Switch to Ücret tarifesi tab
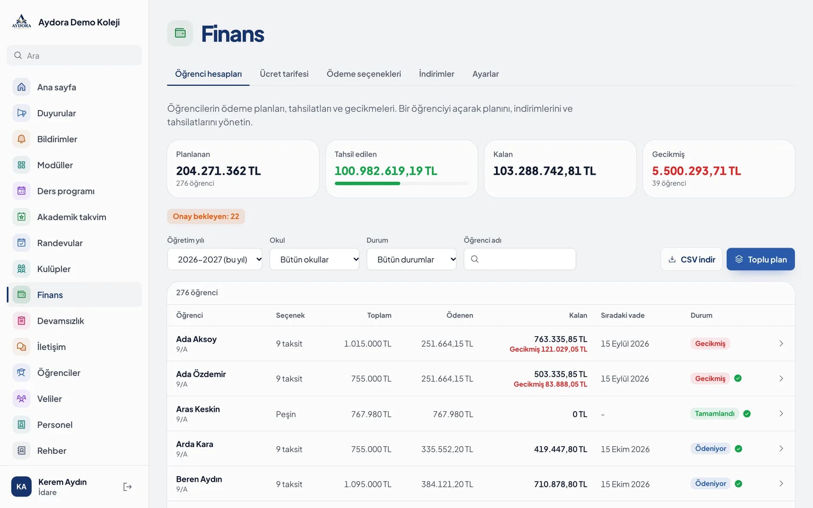 (x=284, y=74)
